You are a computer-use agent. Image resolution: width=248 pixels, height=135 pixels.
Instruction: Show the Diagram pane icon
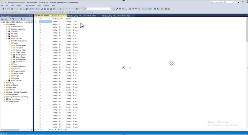(x=130, y=9)
